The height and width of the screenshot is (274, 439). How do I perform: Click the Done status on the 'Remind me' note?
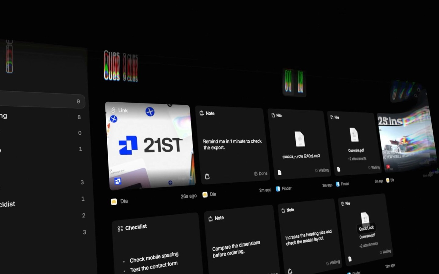(x=261, y=174)
